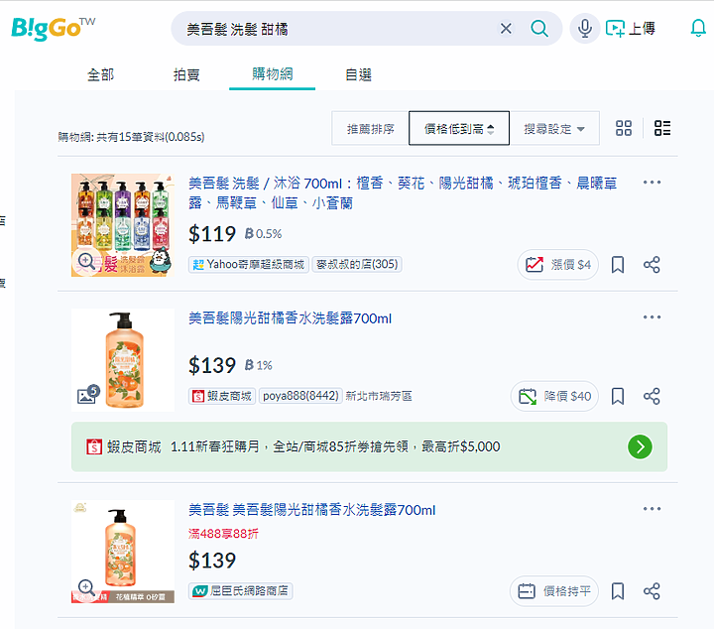Switch to the 自選 tab
Viewport: 714px width, 629px height.
pyautogui.click(x=358, y=74)
